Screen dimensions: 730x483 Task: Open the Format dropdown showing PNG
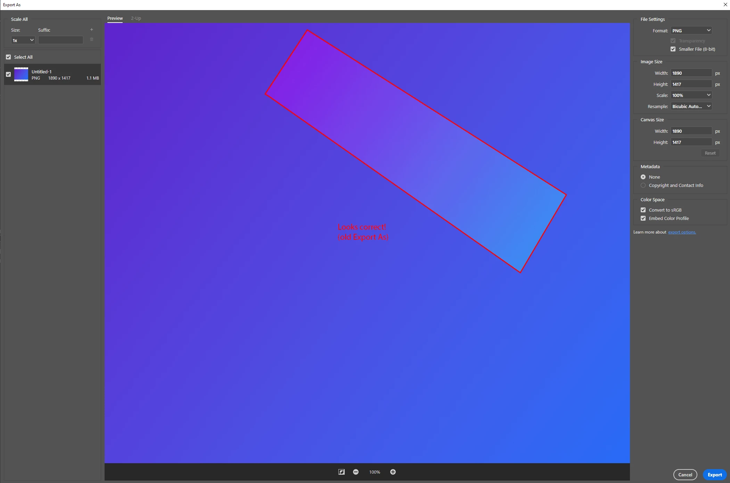[x=691, y=31]
